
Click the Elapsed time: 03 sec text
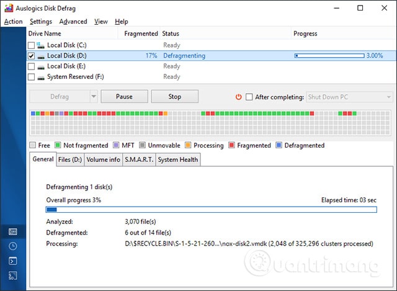349,200
